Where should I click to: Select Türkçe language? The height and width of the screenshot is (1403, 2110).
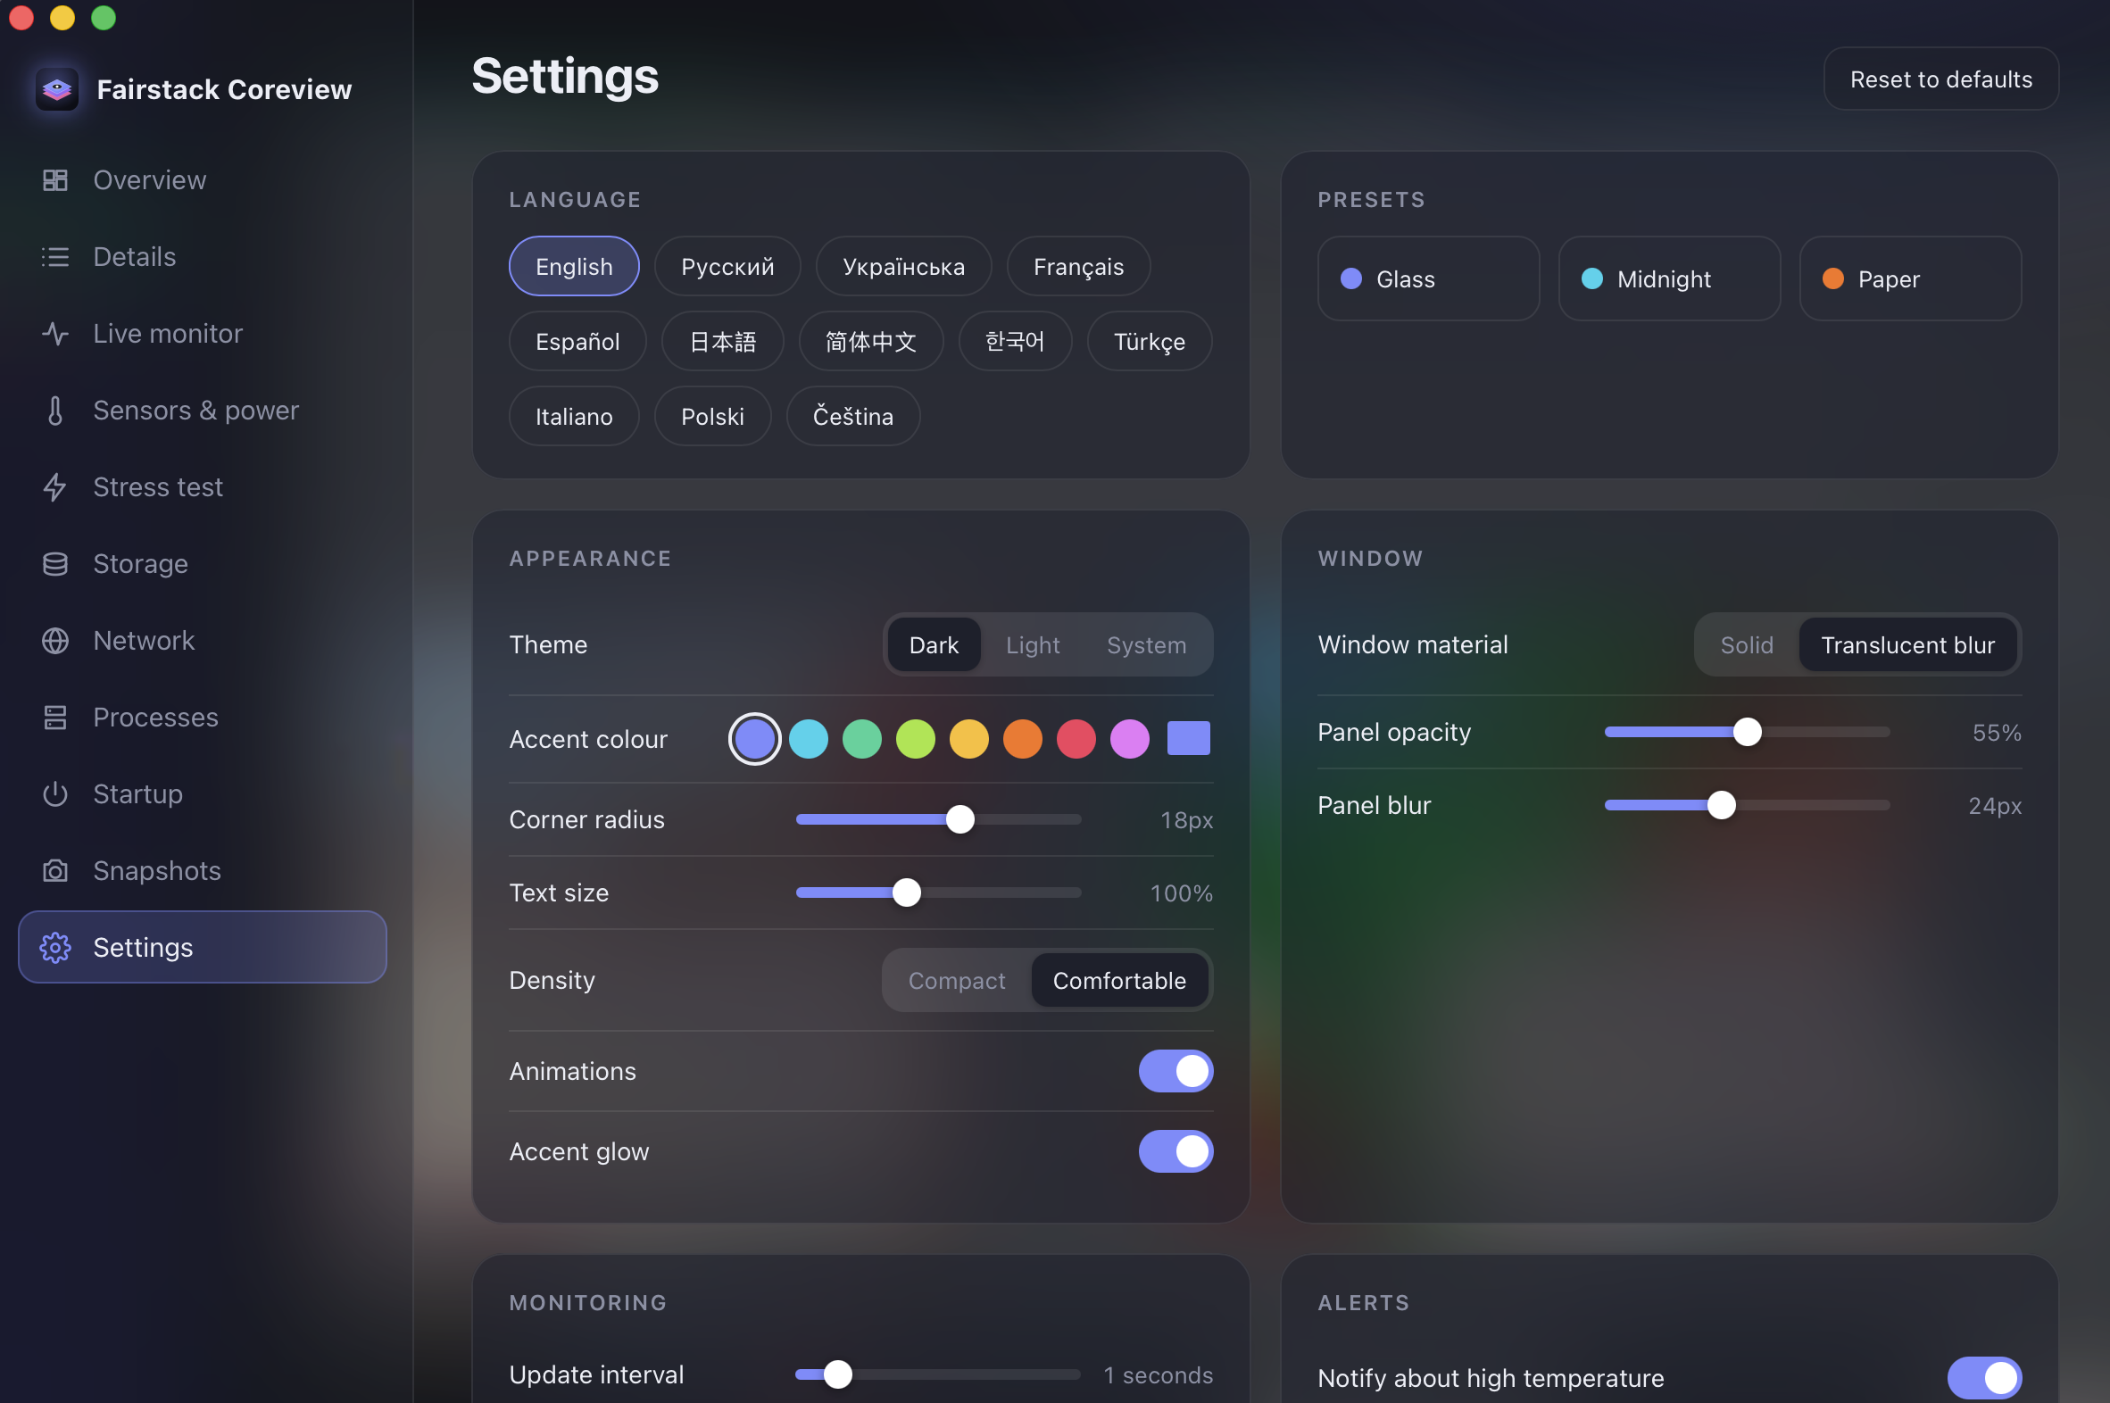click(1149, 342)
